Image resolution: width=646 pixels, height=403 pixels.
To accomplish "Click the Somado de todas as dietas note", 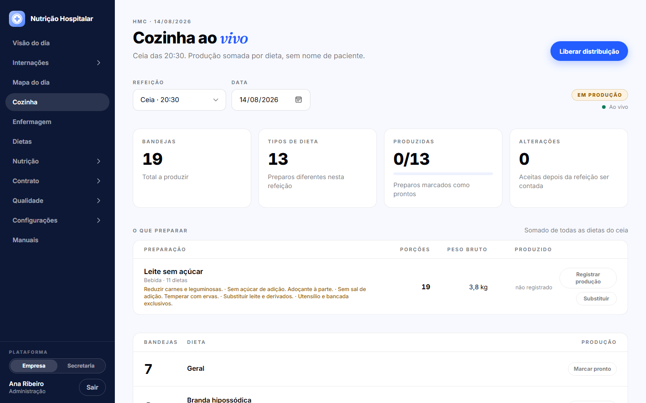I will tap(576, 230).
